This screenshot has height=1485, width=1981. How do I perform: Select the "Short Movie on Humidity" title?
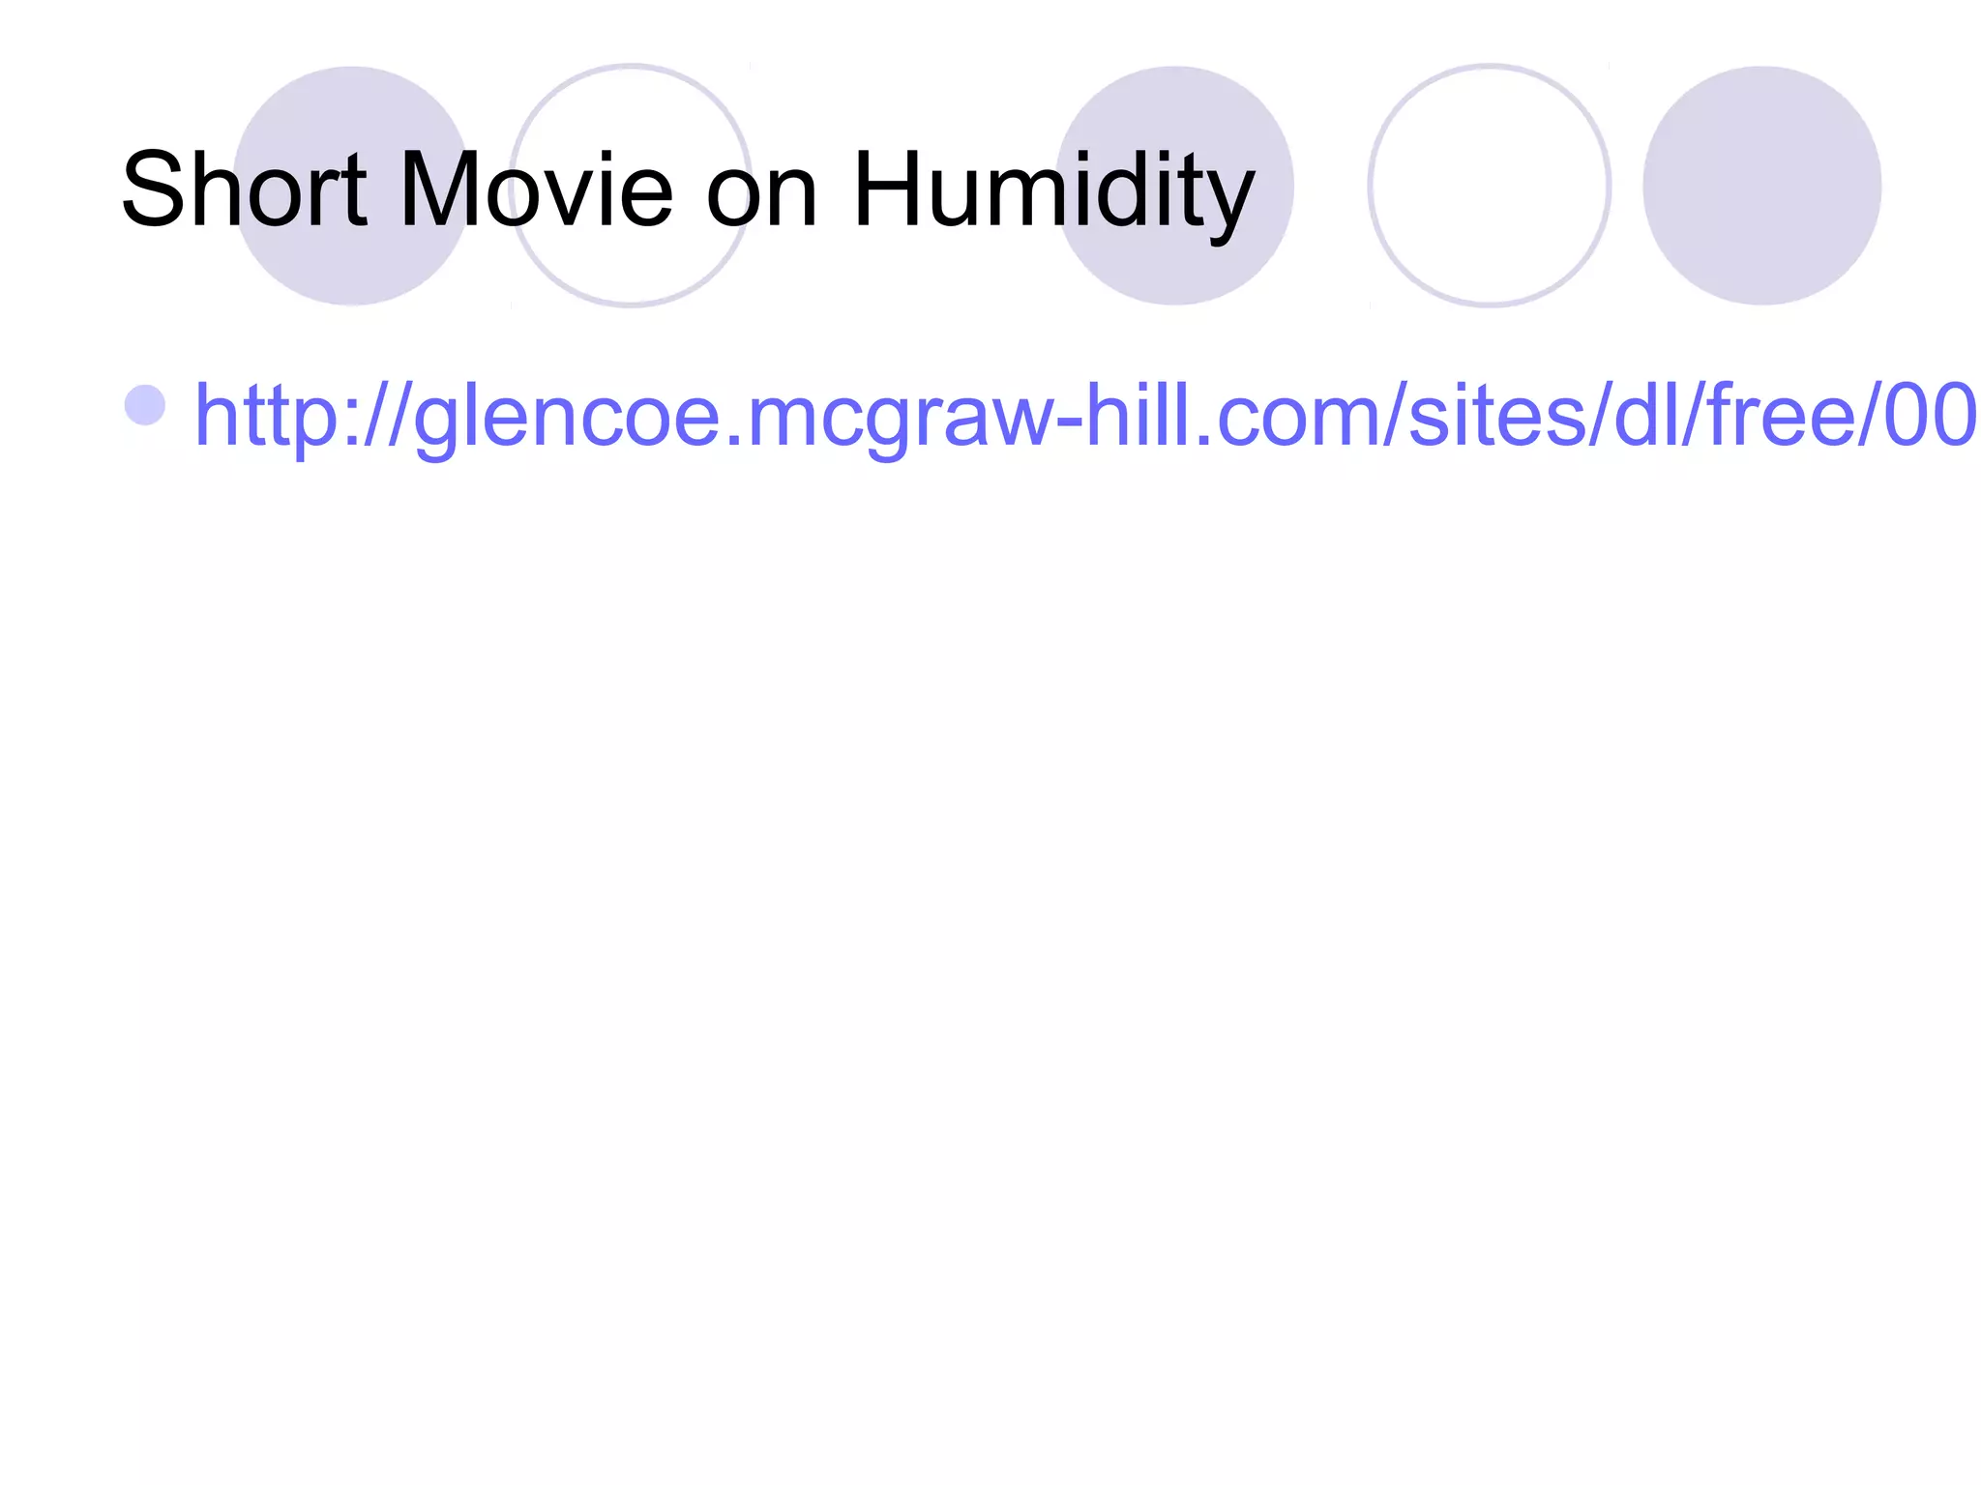coord(688,190)
